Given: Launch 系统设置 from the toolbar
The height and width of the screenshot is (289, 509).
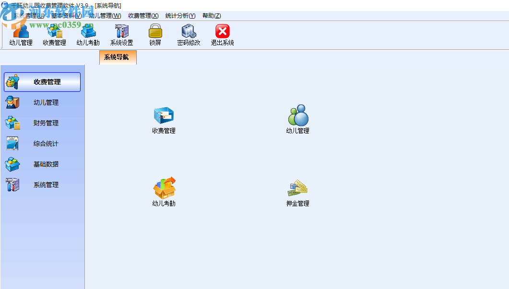Looking at the screenshot, I should pyautogui.click(x=122, y=35).
